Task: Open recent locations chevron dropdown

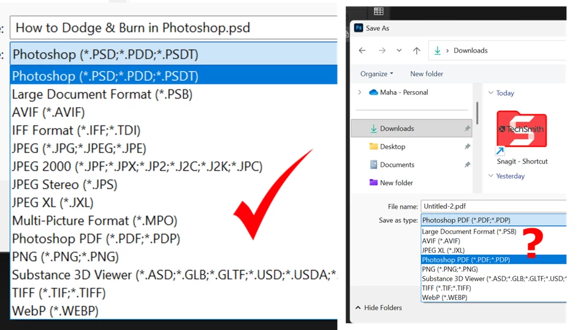Action: [399, 50]
